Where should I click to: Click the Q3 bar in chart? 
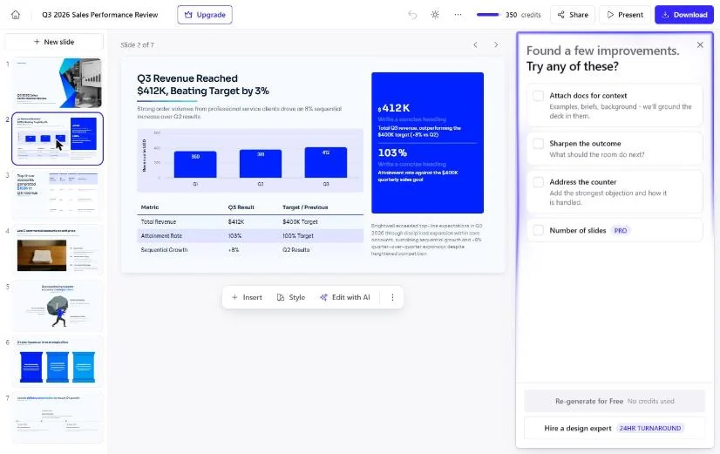point(325,162)
